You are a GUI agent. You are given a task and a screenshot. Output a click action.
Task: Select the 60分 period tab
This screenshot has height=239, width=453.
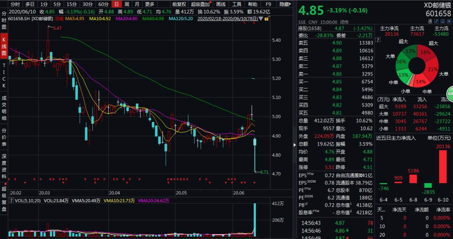(x=103, y=4)
